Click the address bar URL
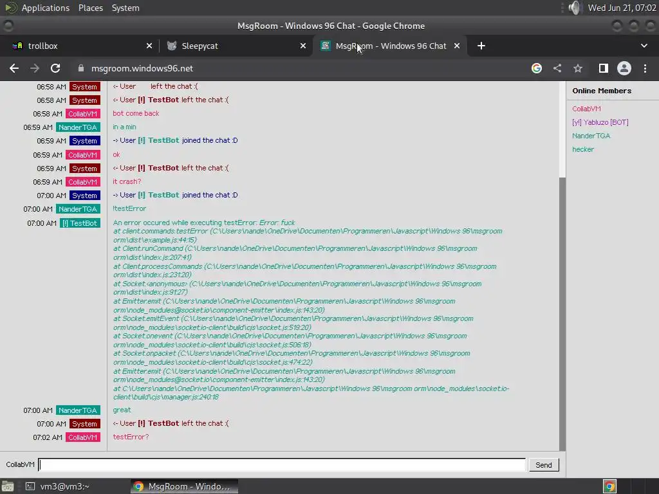The height and width of the screenshot is (494, 659). [x=142, y=68]
